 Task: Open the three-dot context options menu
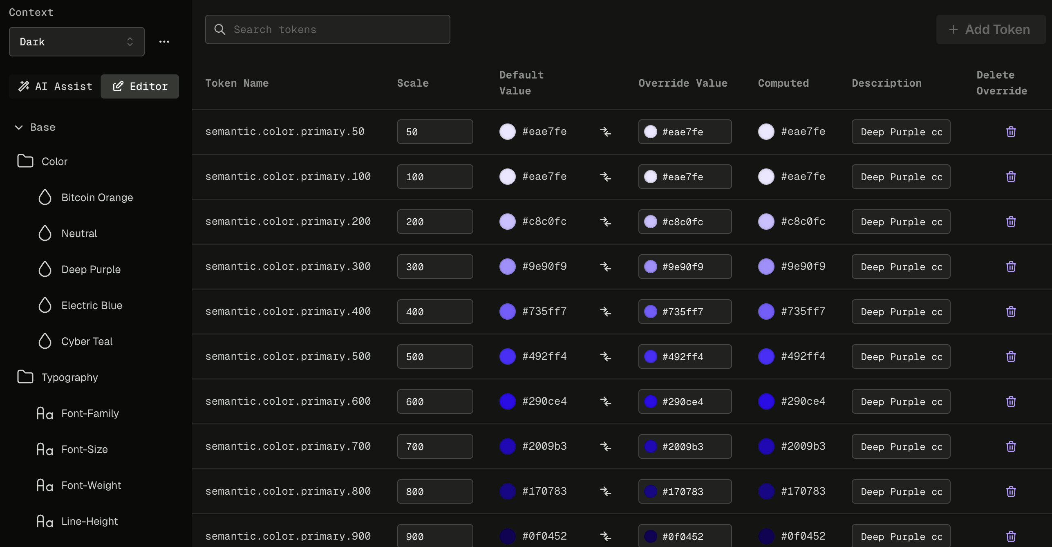[x=164, y=41]
